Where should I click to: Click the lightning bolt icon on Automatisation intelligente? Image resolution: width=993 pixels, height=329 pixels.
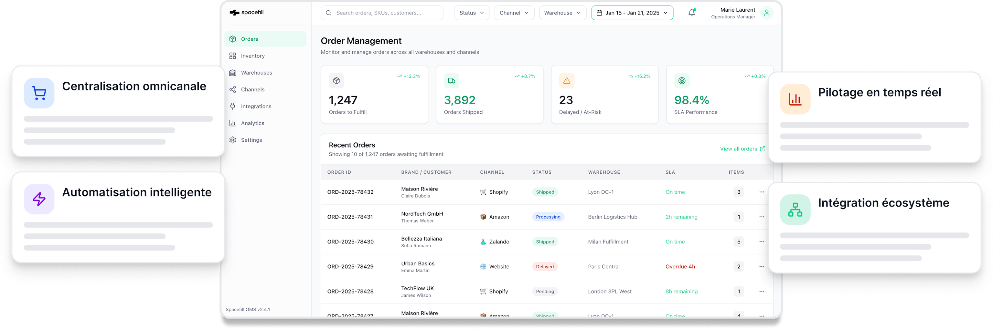[x=39, y=199]
